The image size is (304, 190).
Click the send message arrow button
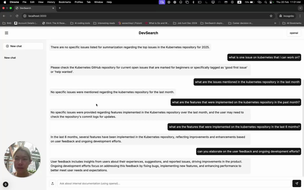297,183
